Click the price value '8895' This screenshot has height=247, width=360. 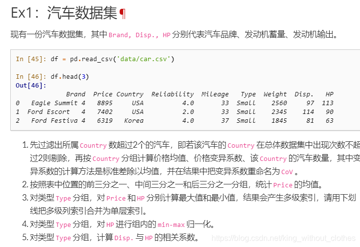tap(105, 103)
